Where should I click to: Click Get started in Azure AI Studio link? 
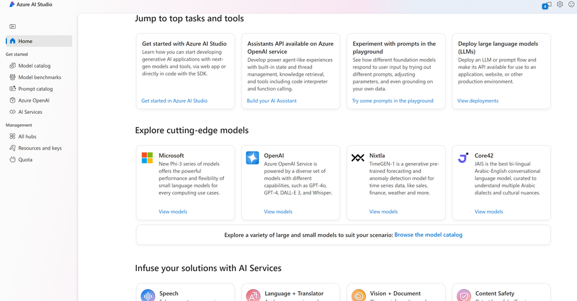[174, 101]
